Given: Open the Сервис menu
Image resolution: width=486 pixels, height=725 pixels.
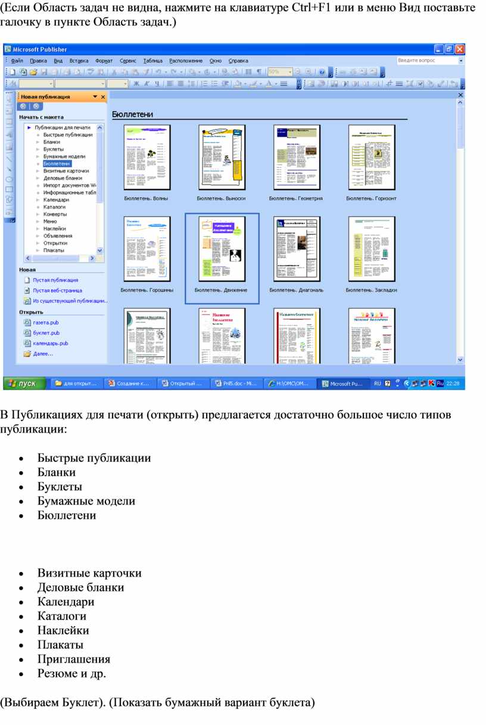Looking at the screenshot, I should tap(128, 61).
